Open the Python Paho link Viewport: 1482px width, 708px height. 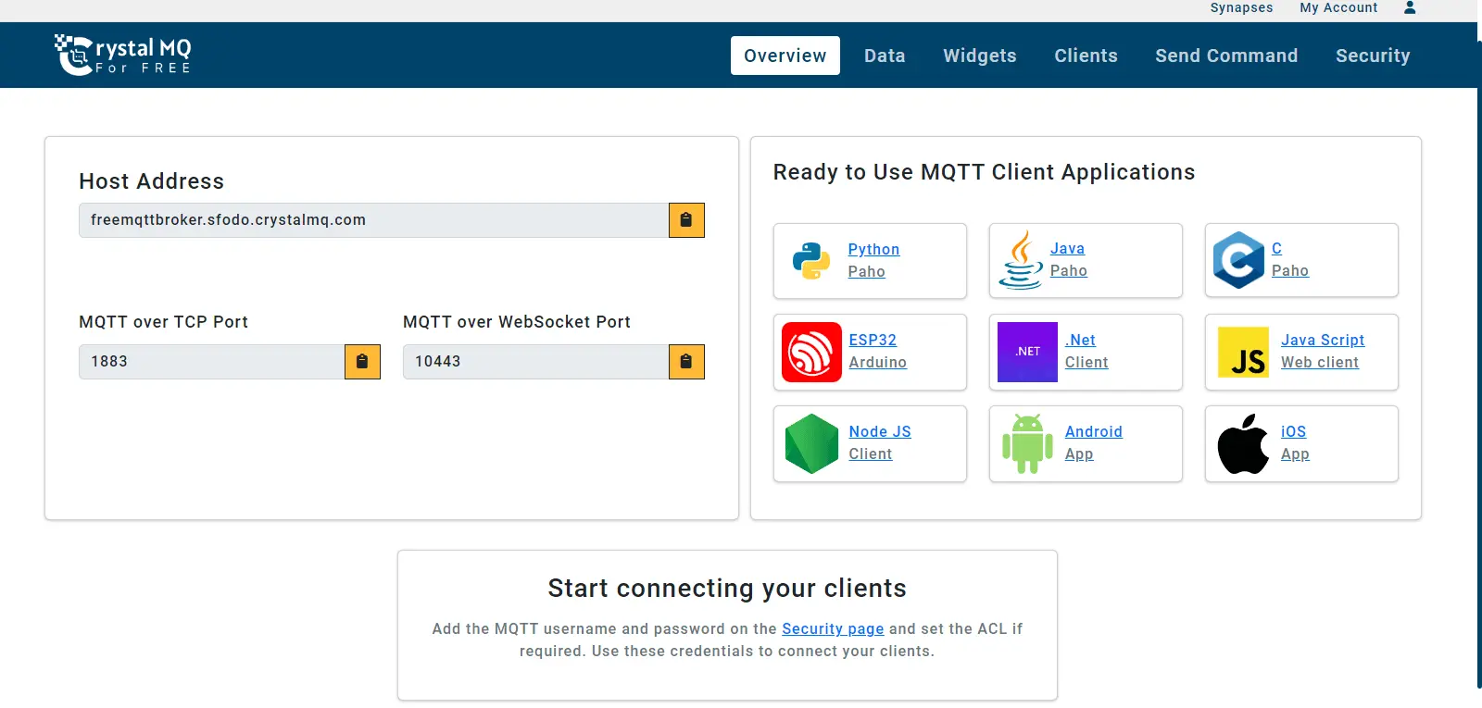coord(873,260)
